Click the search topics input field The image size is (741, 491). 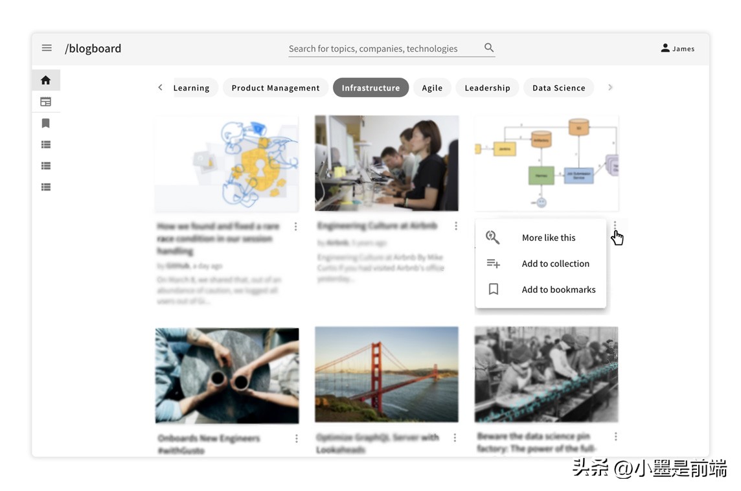(x=382, y=49)
